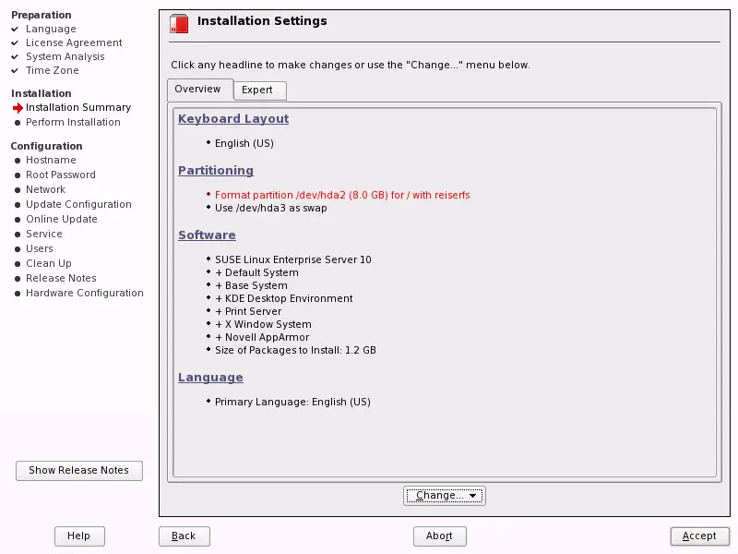The image size is (738, 554).
Task: Open the Language settings headline
Action: (210, 377)
